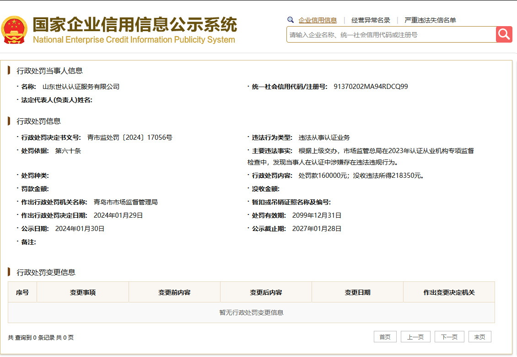Screen dimensions: 517x357
Task: Click credit code 91370202MA94RDCQ99
Action: (371, 87)
